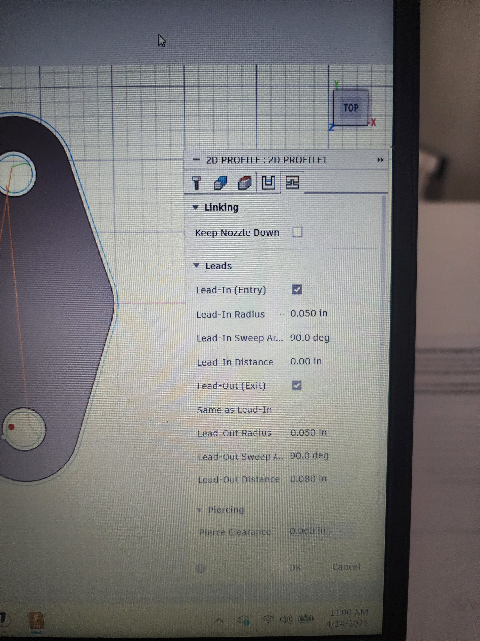Screen dimensions: 480x641
Task: Select the Passes tab icon
Action: coord(268,183)
